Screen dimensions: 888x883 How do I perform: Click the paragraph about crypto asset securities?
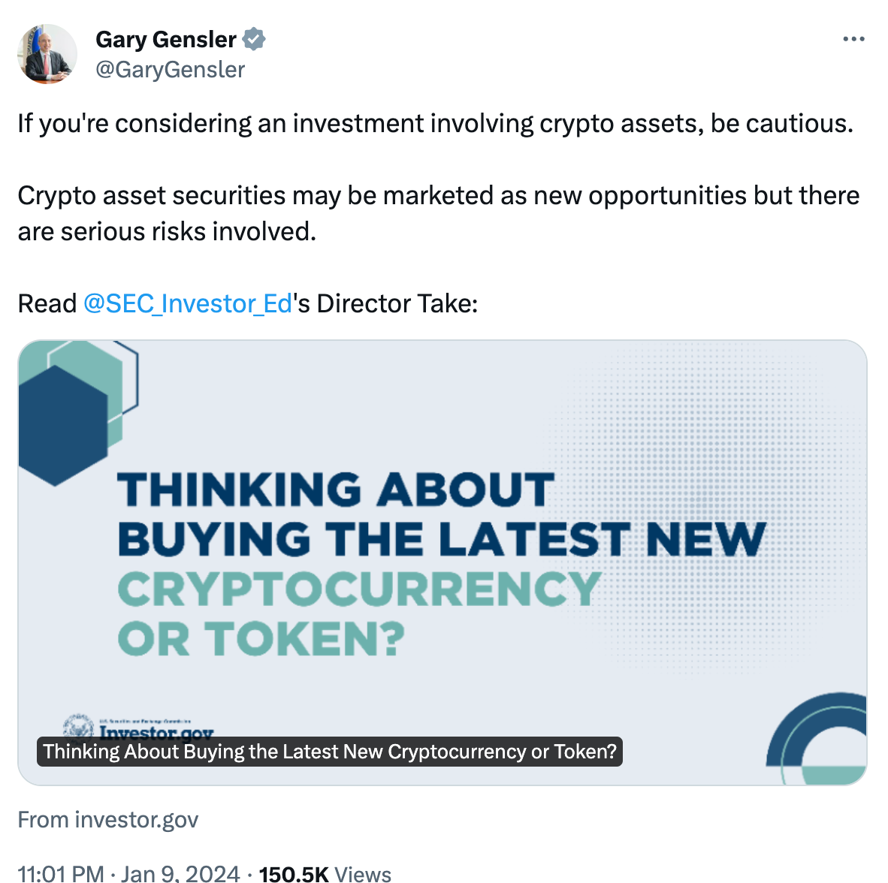(439, 213)
